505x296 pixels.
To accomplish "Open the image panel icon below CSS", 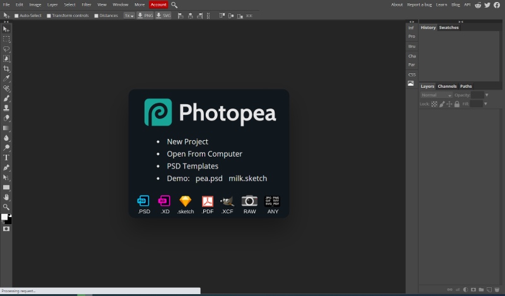I will point(411,83).
